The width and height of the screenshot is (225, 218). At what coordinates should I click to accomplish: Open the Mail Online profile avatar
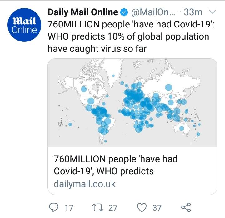click(24, 25)
